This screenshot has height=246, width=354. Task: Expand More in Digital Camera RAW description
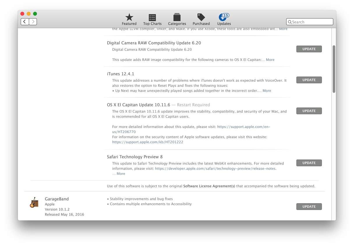[270, 60]
